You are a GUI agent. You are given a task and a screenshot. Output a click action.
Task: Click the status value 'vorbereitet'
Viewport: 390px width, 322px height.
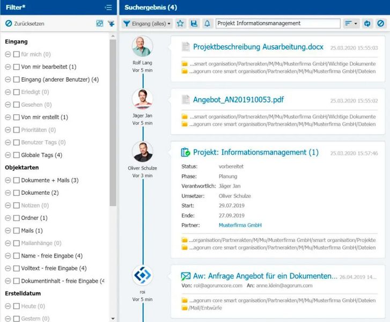(231, 166)
